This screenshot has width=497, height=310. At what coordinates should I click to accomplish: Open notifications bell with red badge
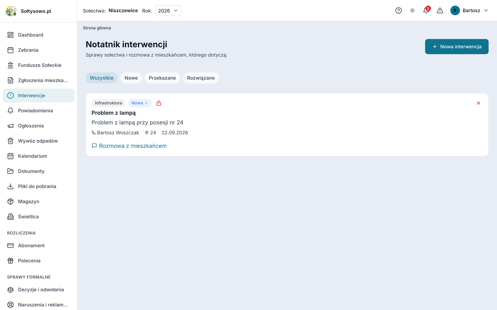pyautogui.click(x=426, y=10)
